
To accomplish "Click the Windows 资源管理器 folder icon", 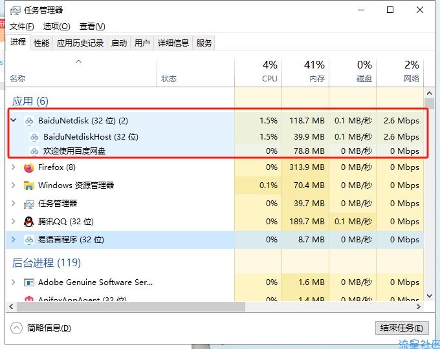I will [29, 185].
